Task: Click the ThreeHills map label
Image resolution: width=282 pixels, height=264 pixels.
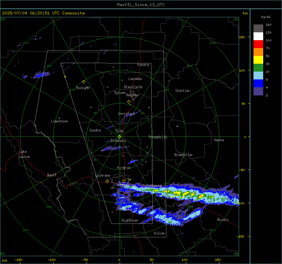Action: (158, 137)
